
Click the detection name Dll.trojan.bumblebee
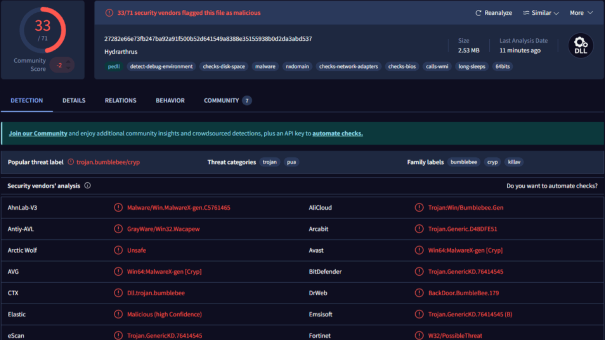156,293
